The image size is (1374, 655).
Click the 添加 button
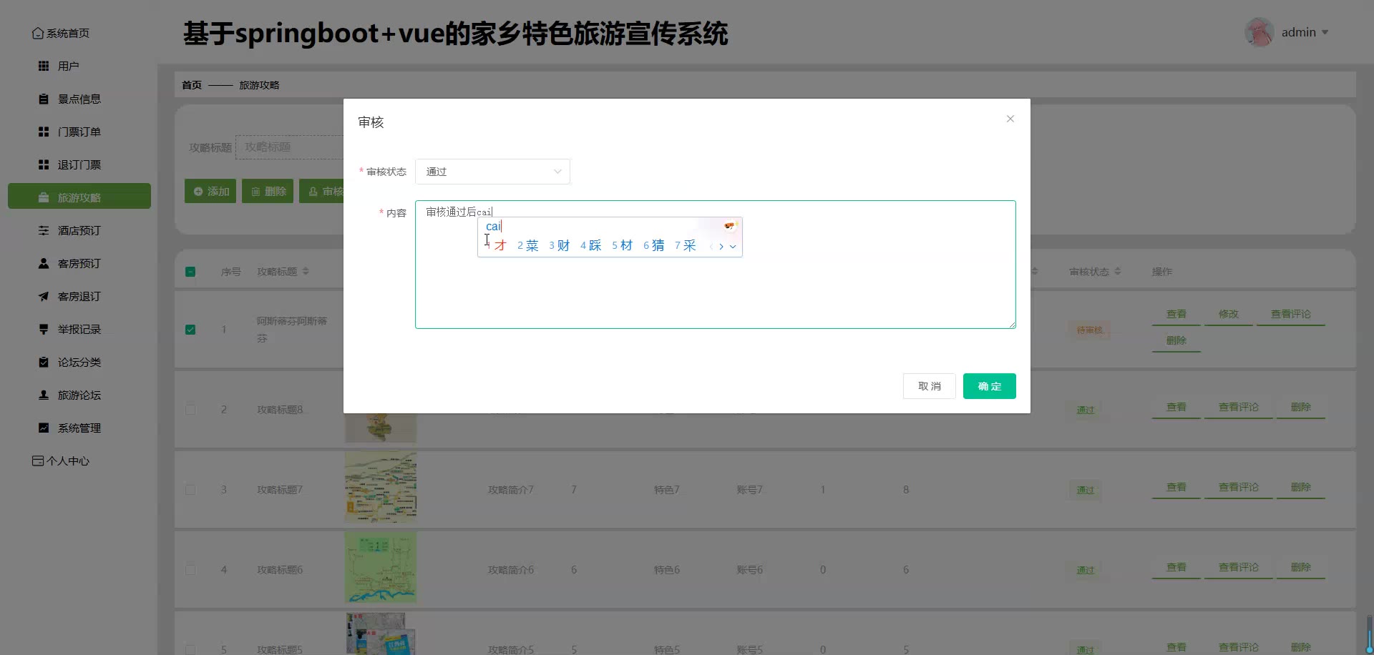[210, 191]
